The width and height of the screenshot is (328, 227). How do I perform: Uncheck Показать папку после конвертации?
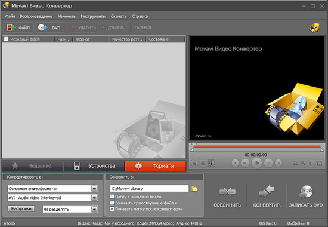[x=112, y=208]
